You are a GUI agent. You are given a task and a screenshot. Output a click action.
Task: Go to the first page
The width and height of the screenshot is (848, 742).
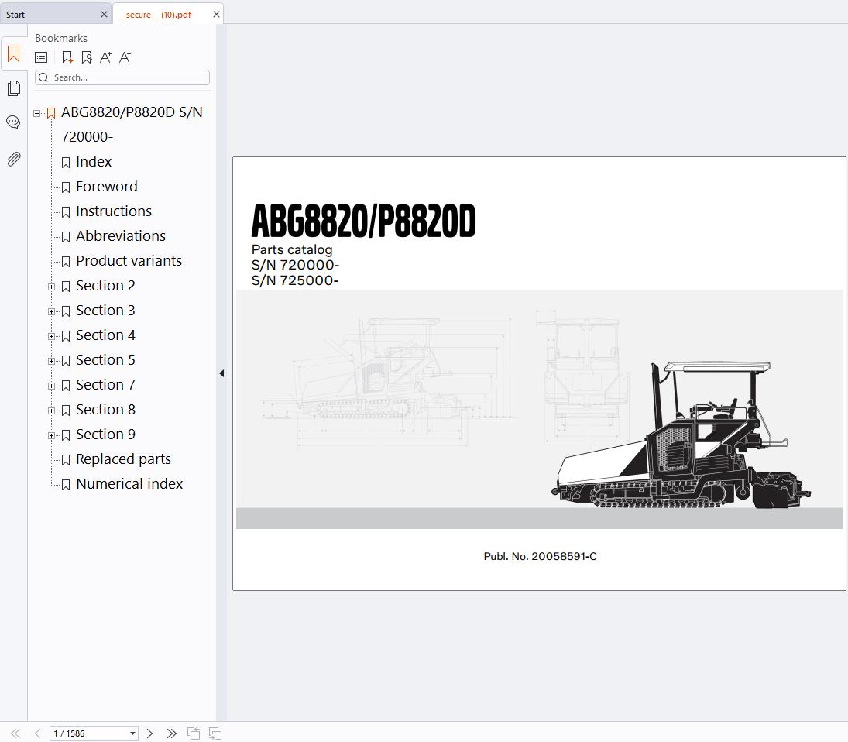click(15, 733)
